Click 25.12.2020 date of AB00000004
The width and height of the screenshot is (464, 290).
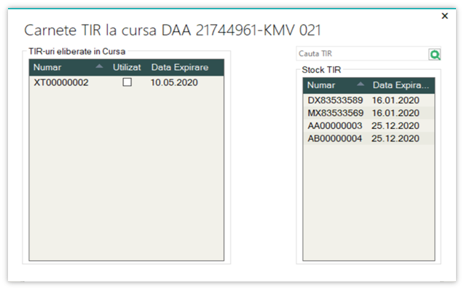396,138
